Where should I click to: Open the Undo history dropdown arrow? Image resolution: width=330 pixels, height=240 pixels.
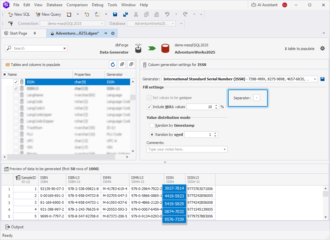176,14
